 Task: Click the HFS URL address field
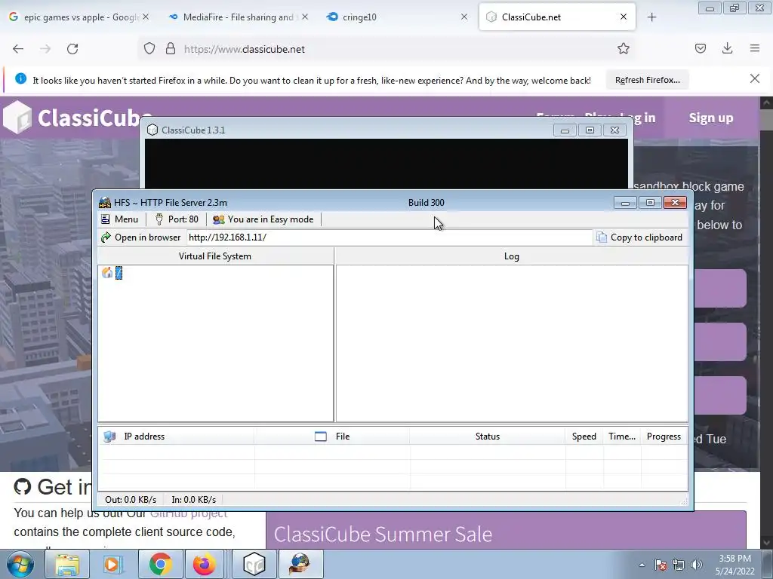(x=389, y=237)
